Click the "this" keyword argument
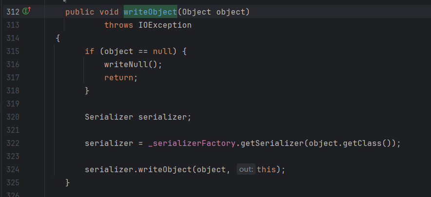 (265, 169)
